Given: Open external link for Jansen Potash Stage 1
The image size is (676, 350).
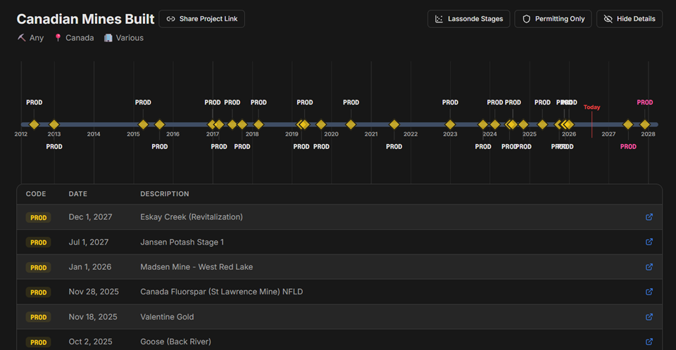Looking at the screenshot, I should click(649, 242).
